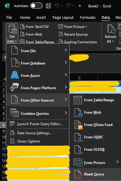Screen dimensions: 121x181
Task: Select Blank Query
Action: (95, 174)
